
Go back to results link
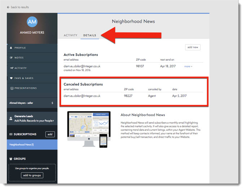(x=20, y=7)
